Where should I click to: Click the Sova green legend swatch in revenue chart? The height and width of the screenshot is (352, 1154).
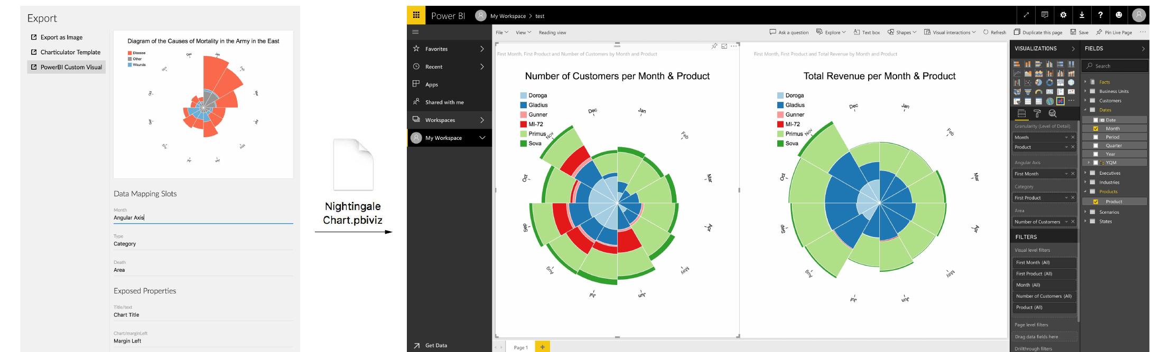(x=780, y=143)
